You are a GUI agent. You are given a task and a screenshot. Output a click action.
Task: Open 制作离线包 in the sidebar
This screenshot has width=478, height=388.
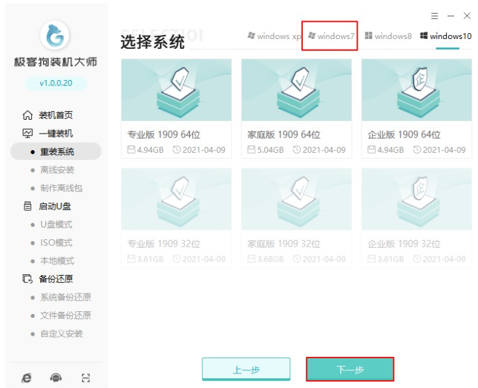click(61, 188)
